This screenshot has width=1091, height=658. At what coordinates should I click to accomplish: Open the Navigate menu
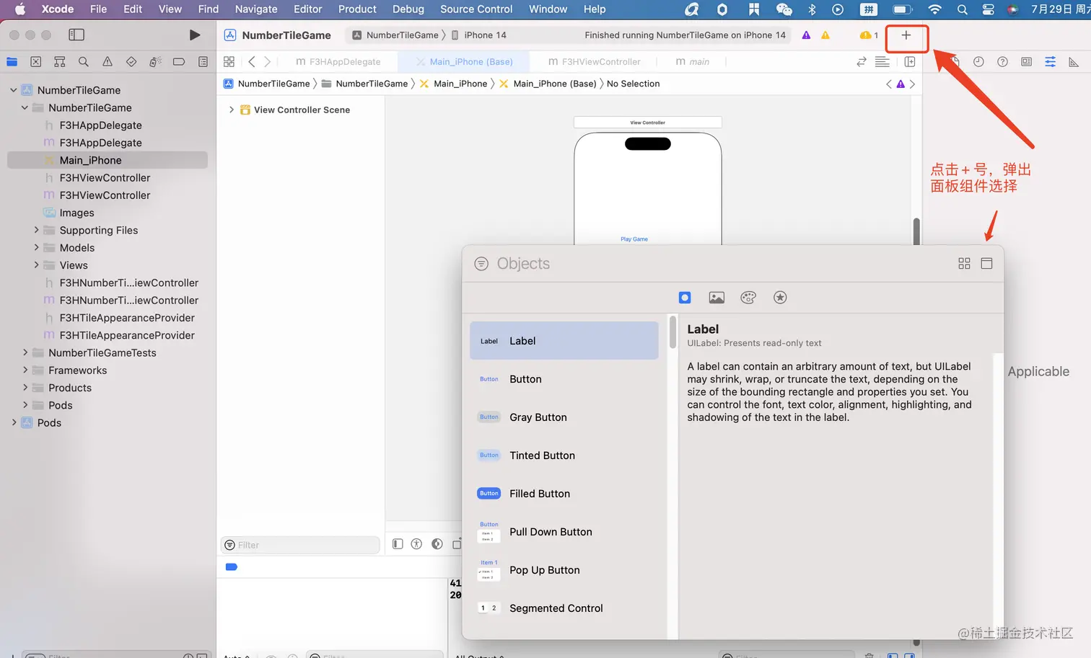tap(256, 9)
